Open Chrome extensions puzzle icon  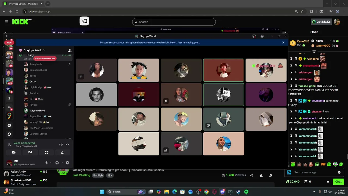[x=312, y=11]
